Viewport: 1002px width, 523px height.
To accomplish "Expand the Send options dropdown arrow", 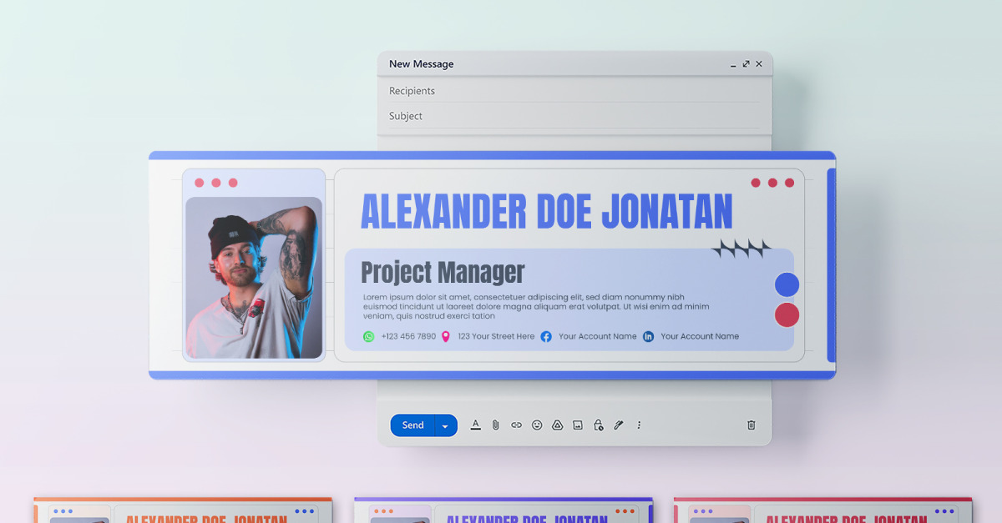I will pos(446,425).
